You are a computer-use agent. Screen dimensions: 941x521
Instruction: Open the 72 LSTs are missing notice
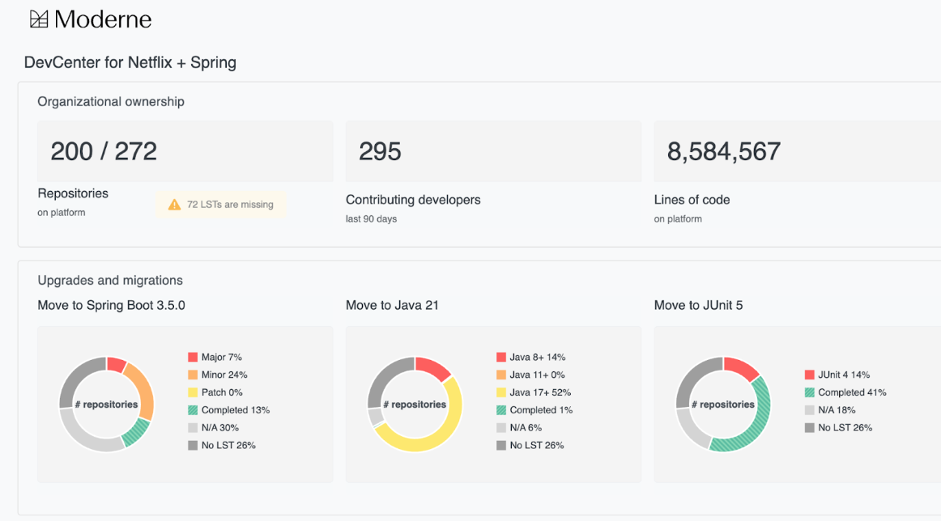221,205
